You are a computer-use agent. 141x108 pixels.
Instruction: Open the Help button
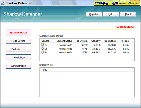pos(111,14)
